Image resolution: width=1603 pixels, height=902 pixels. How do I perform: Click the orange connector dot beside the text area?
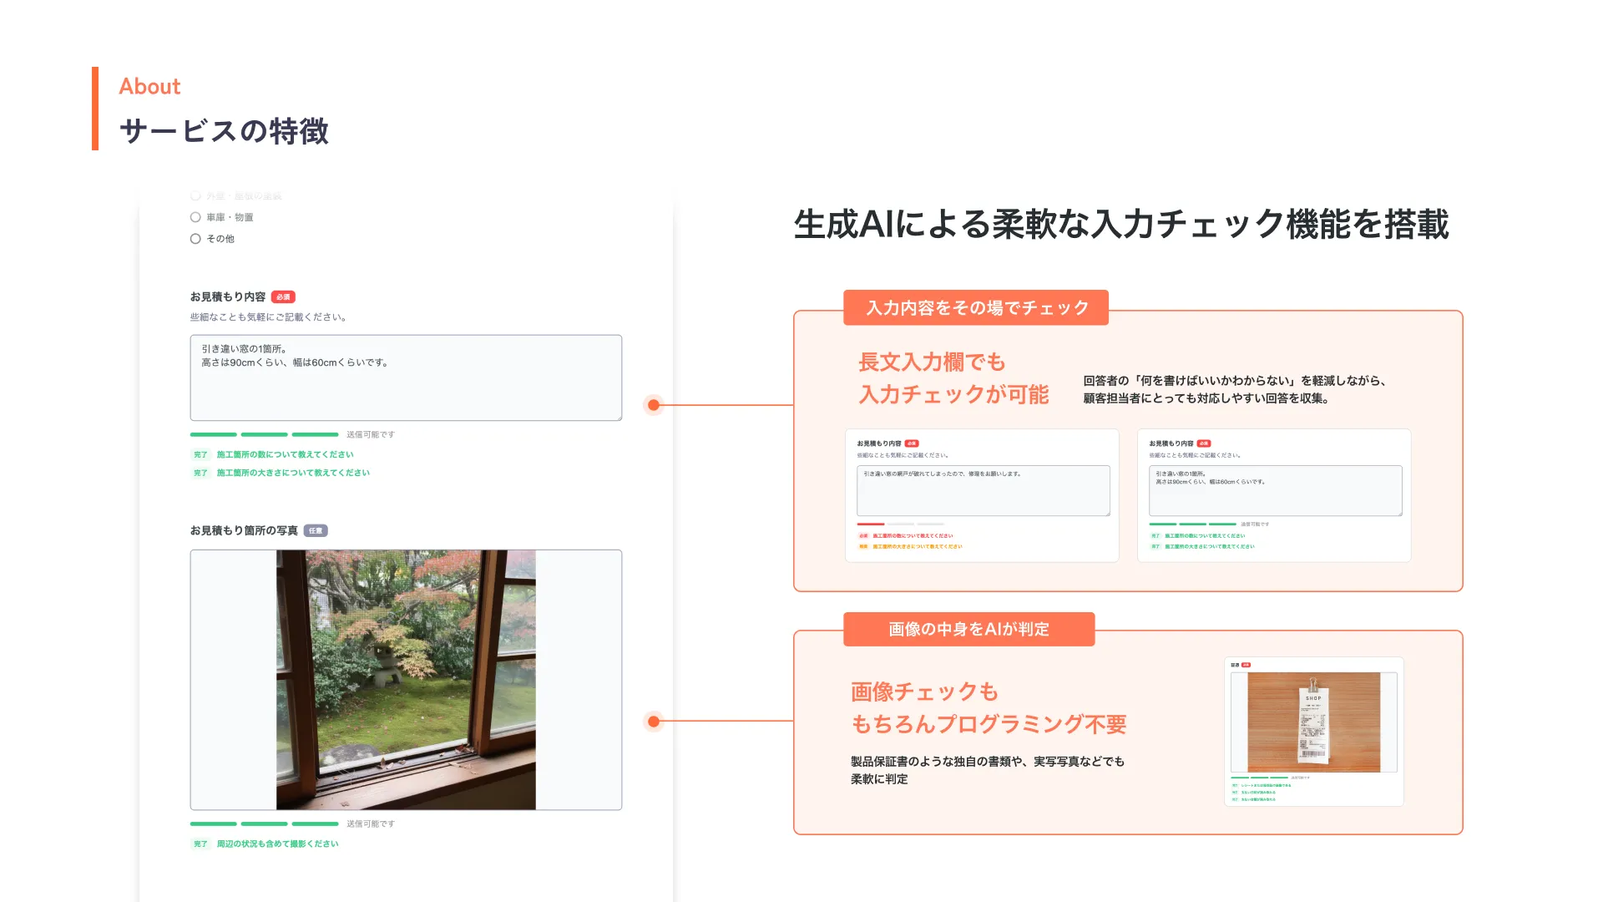(x=654, y=405)
